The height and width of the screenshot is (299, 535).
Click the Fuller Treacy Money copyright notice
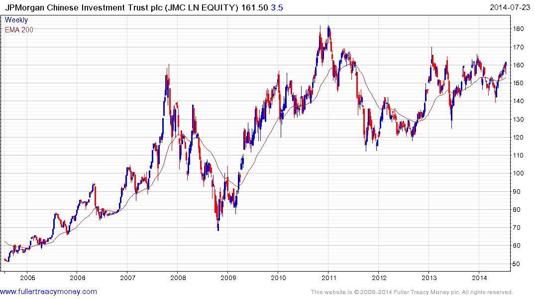click(412, 292)
